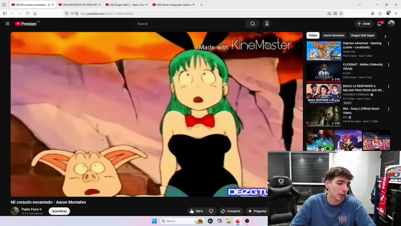Open the YouTube notifications bell
Image resolution: width=401 pixels, height=226 pixels.
379,24
